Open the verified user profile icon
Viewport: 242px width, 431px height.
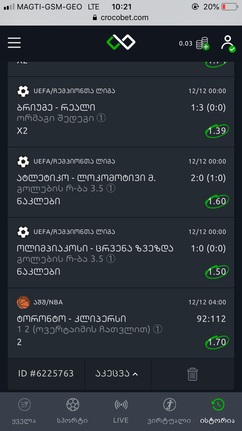[x=228, y=43]
